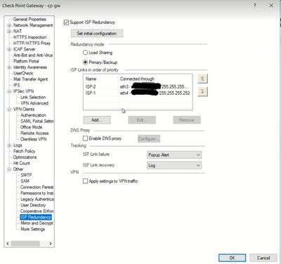This screenshot has width=281, height=264.
Task: Click Configure button for DNS proxy
Action: 149,138
